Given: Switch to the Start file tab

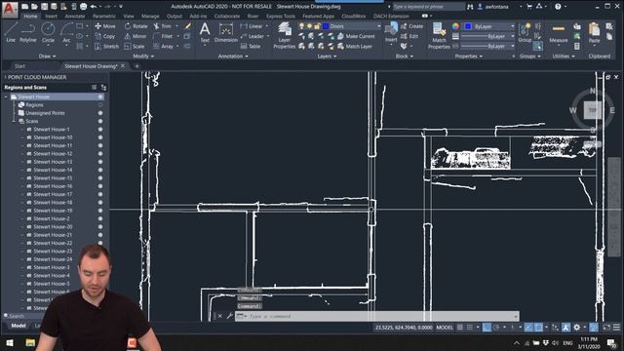Looking at the screenshot, I should click(x=19, y=66).
